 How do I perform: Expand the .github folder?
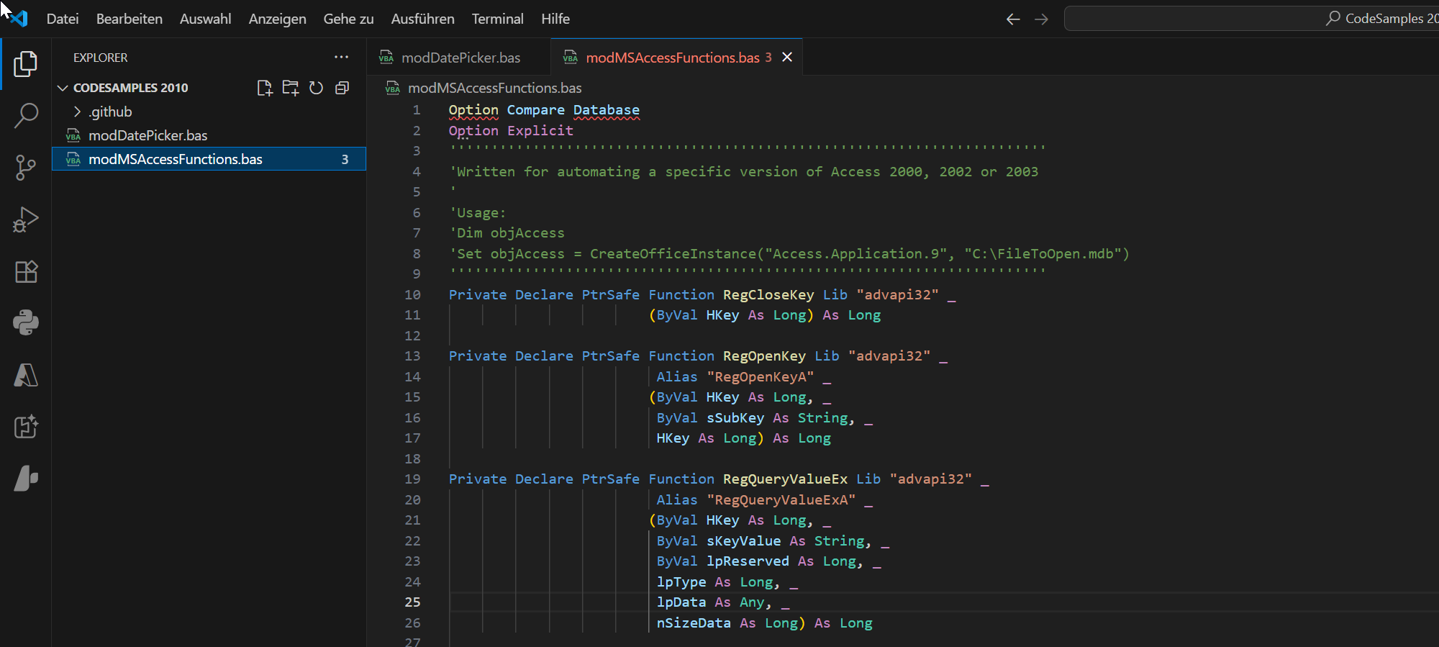pyautogui.click(x=110, y=112)
